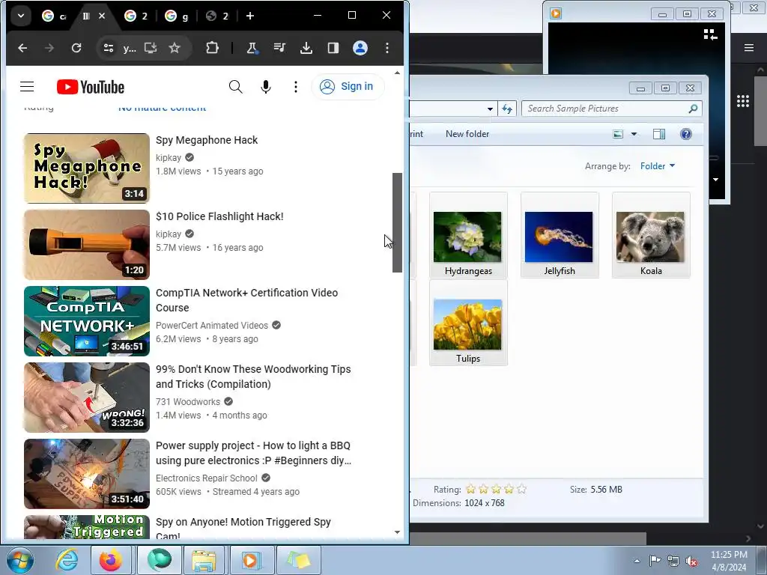Toggle Explorer preview pane
This screenshot has width=767, height=575.
pyautogui.click(x=659, y=134)
